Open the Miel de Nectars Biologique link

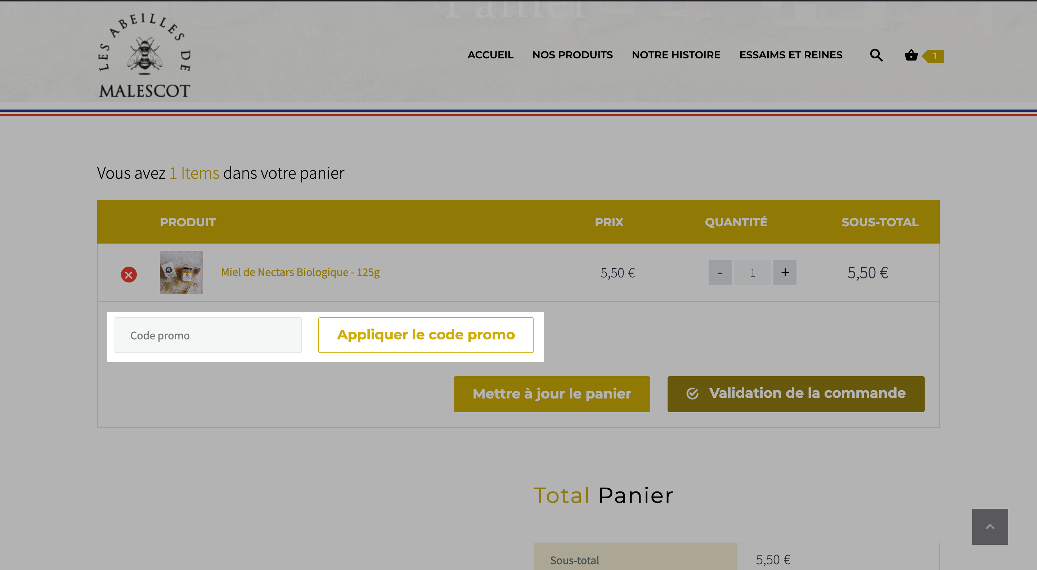coord(300,272)
